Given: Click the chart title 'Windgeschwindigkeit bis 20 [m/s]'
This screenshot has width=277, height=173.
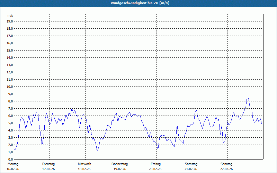Looking at the screenshot, I should point(140,3).
